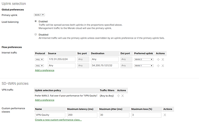Add a preference under Internet traffic
This screenshot has height=126, width=199.
click(x=45, y=70)
